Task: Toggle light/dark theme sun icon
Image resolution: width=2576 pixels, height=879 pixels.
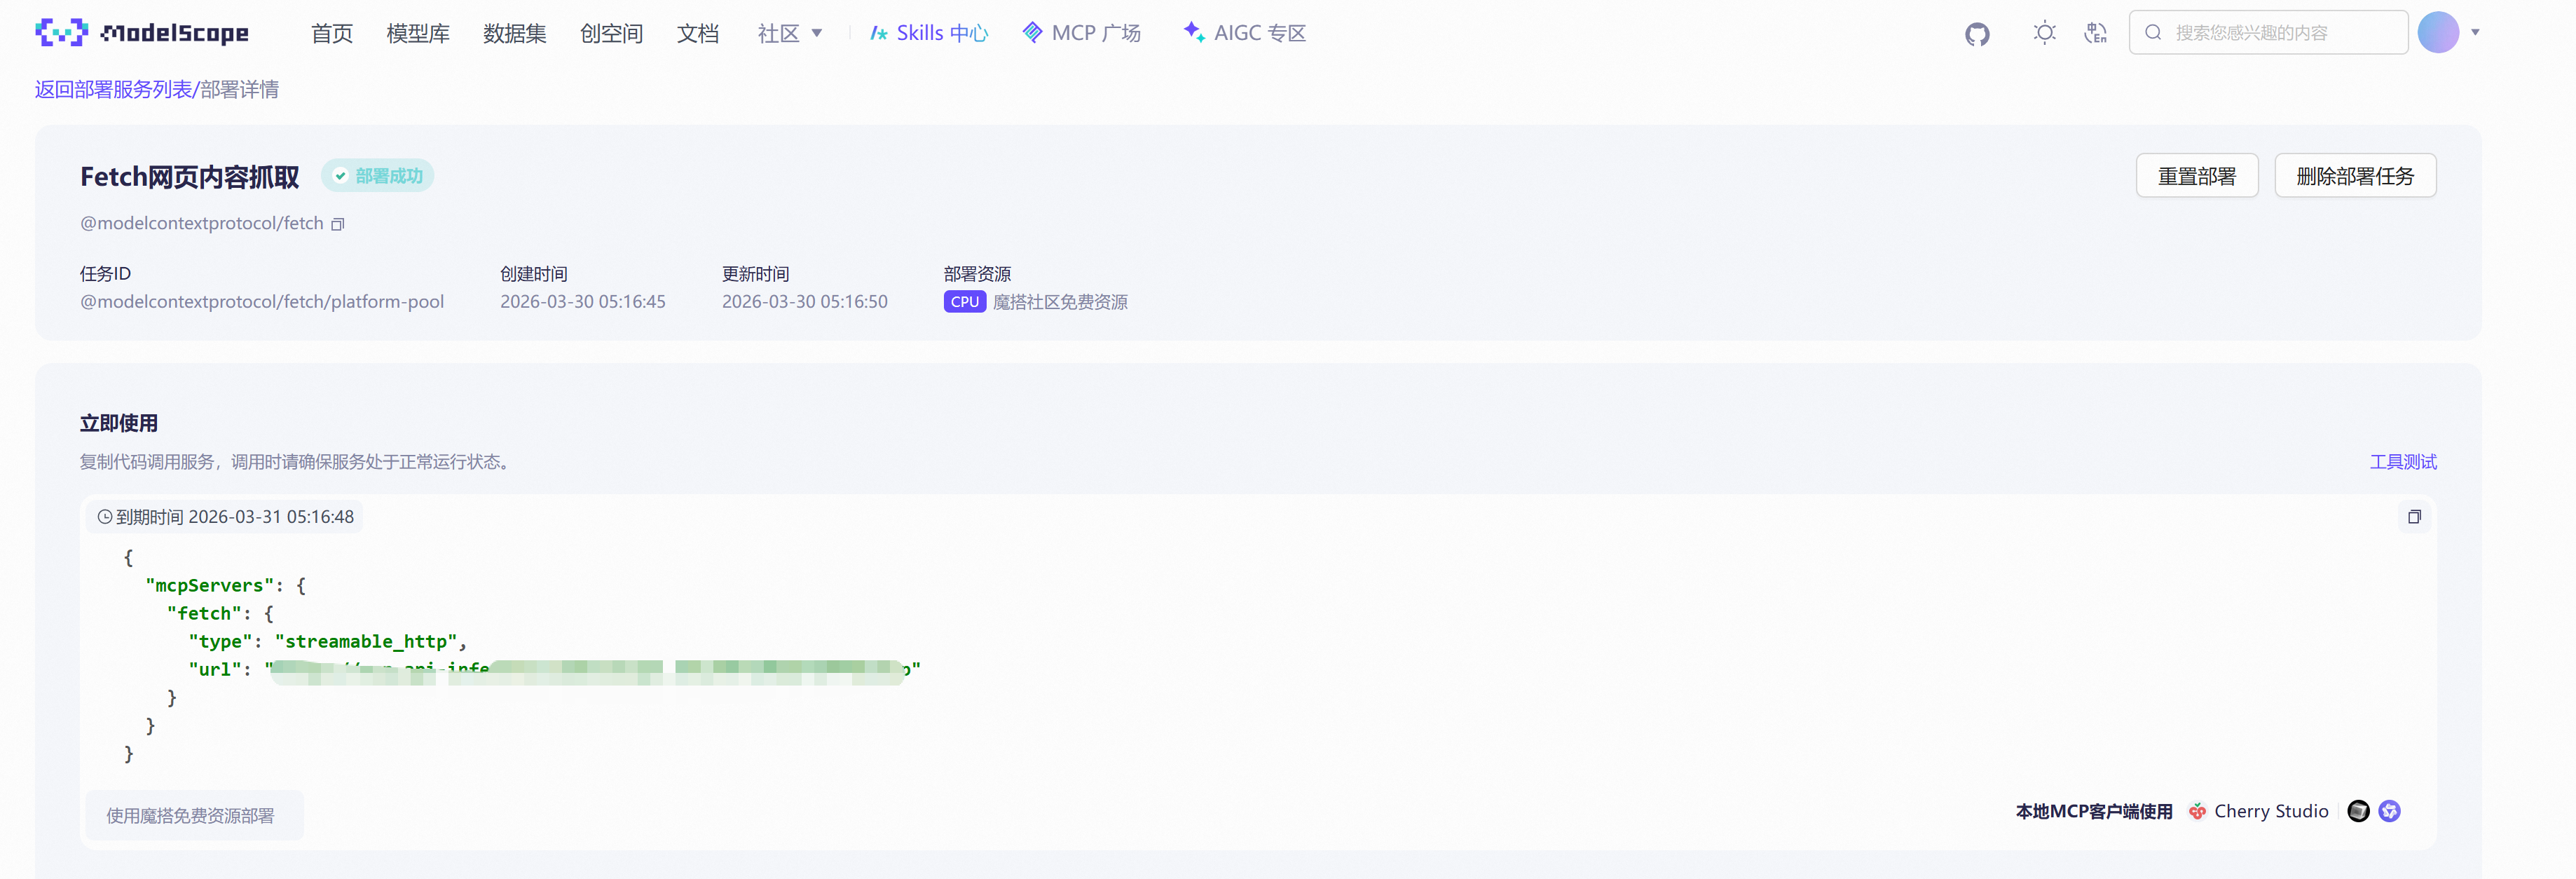Action: 2044,33
